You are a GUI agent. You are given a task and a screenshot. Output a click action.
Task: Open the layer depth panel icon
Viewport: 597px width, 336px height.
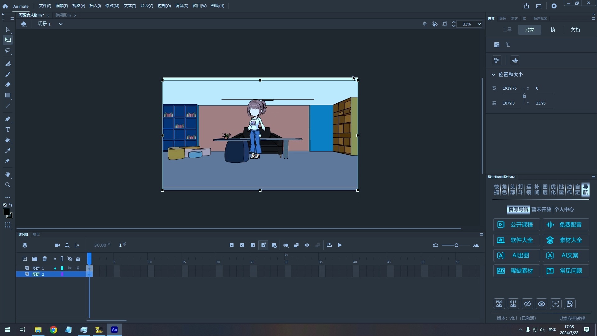[77, 245]
